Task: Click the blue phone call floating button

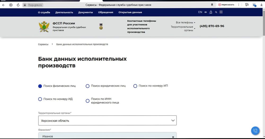Action: (x=255, y=131)
